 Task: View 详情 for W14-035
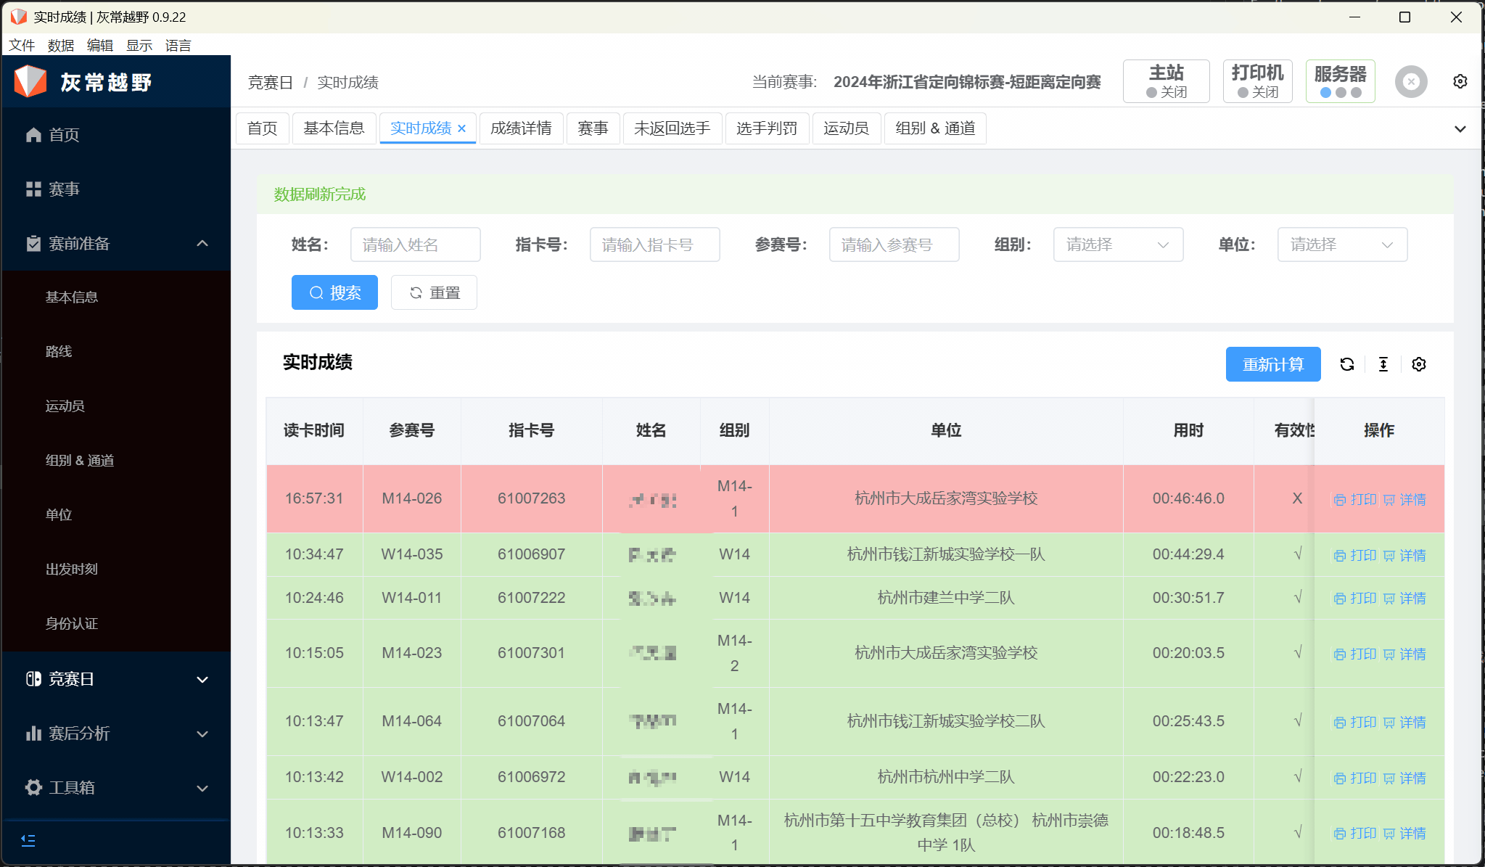tap(1404, 555)
